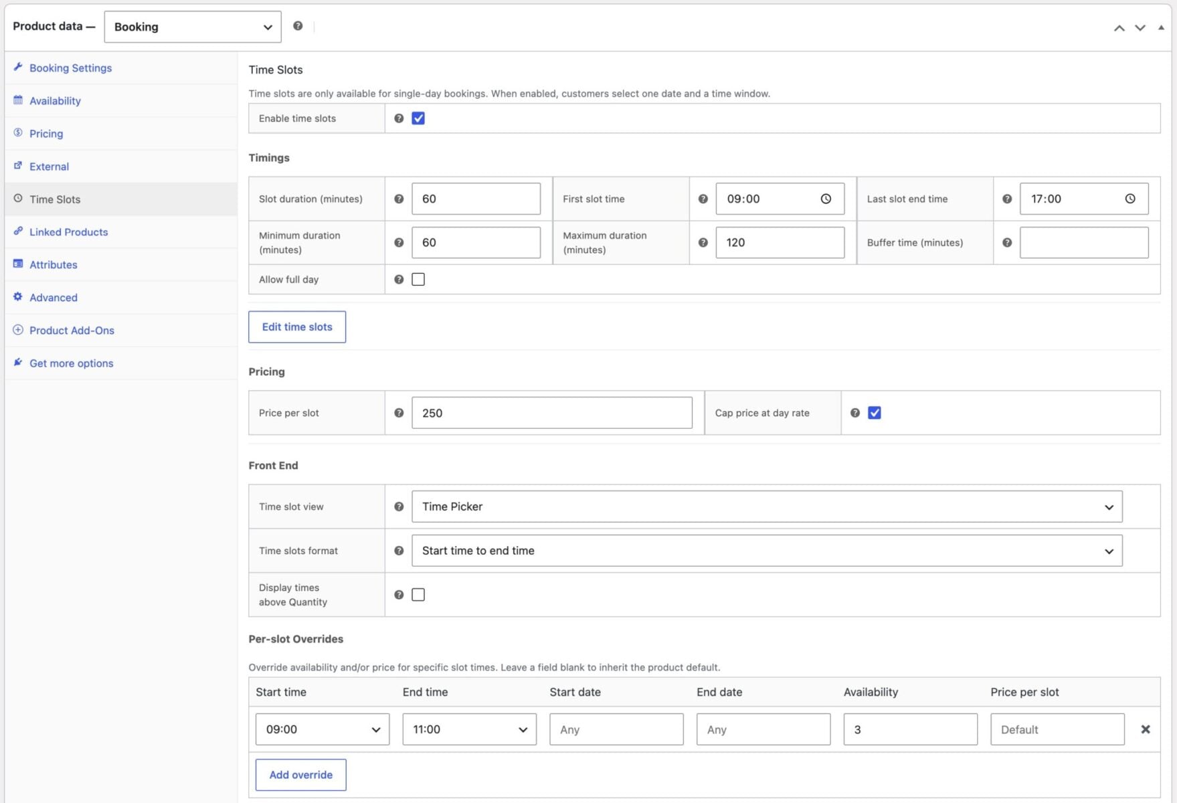Uncheck Enable time slots checkbox
1177x803 pixels.
coord(418,118)
